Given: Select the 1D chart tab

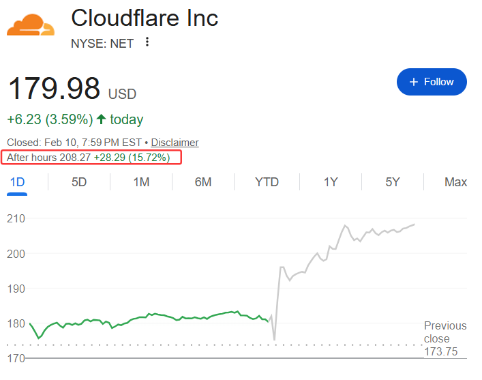Looking at the screenshot, I should [x=18, y=182].
